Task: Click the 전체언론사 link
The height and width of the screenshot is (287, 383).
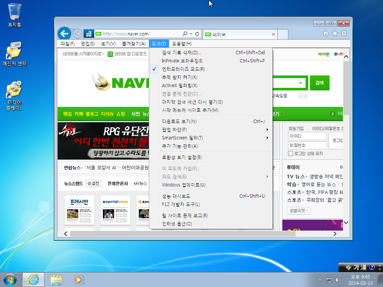Action: (118, 184)
